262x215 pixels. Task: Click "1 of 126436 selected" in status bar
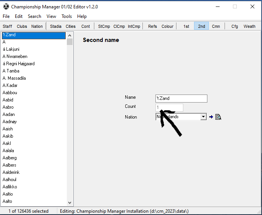coord(28,211)
